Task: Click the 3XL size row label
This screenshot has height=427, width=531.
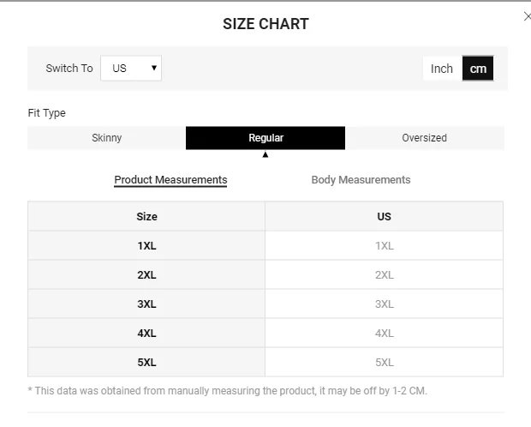Action: (x=146, y=304)
